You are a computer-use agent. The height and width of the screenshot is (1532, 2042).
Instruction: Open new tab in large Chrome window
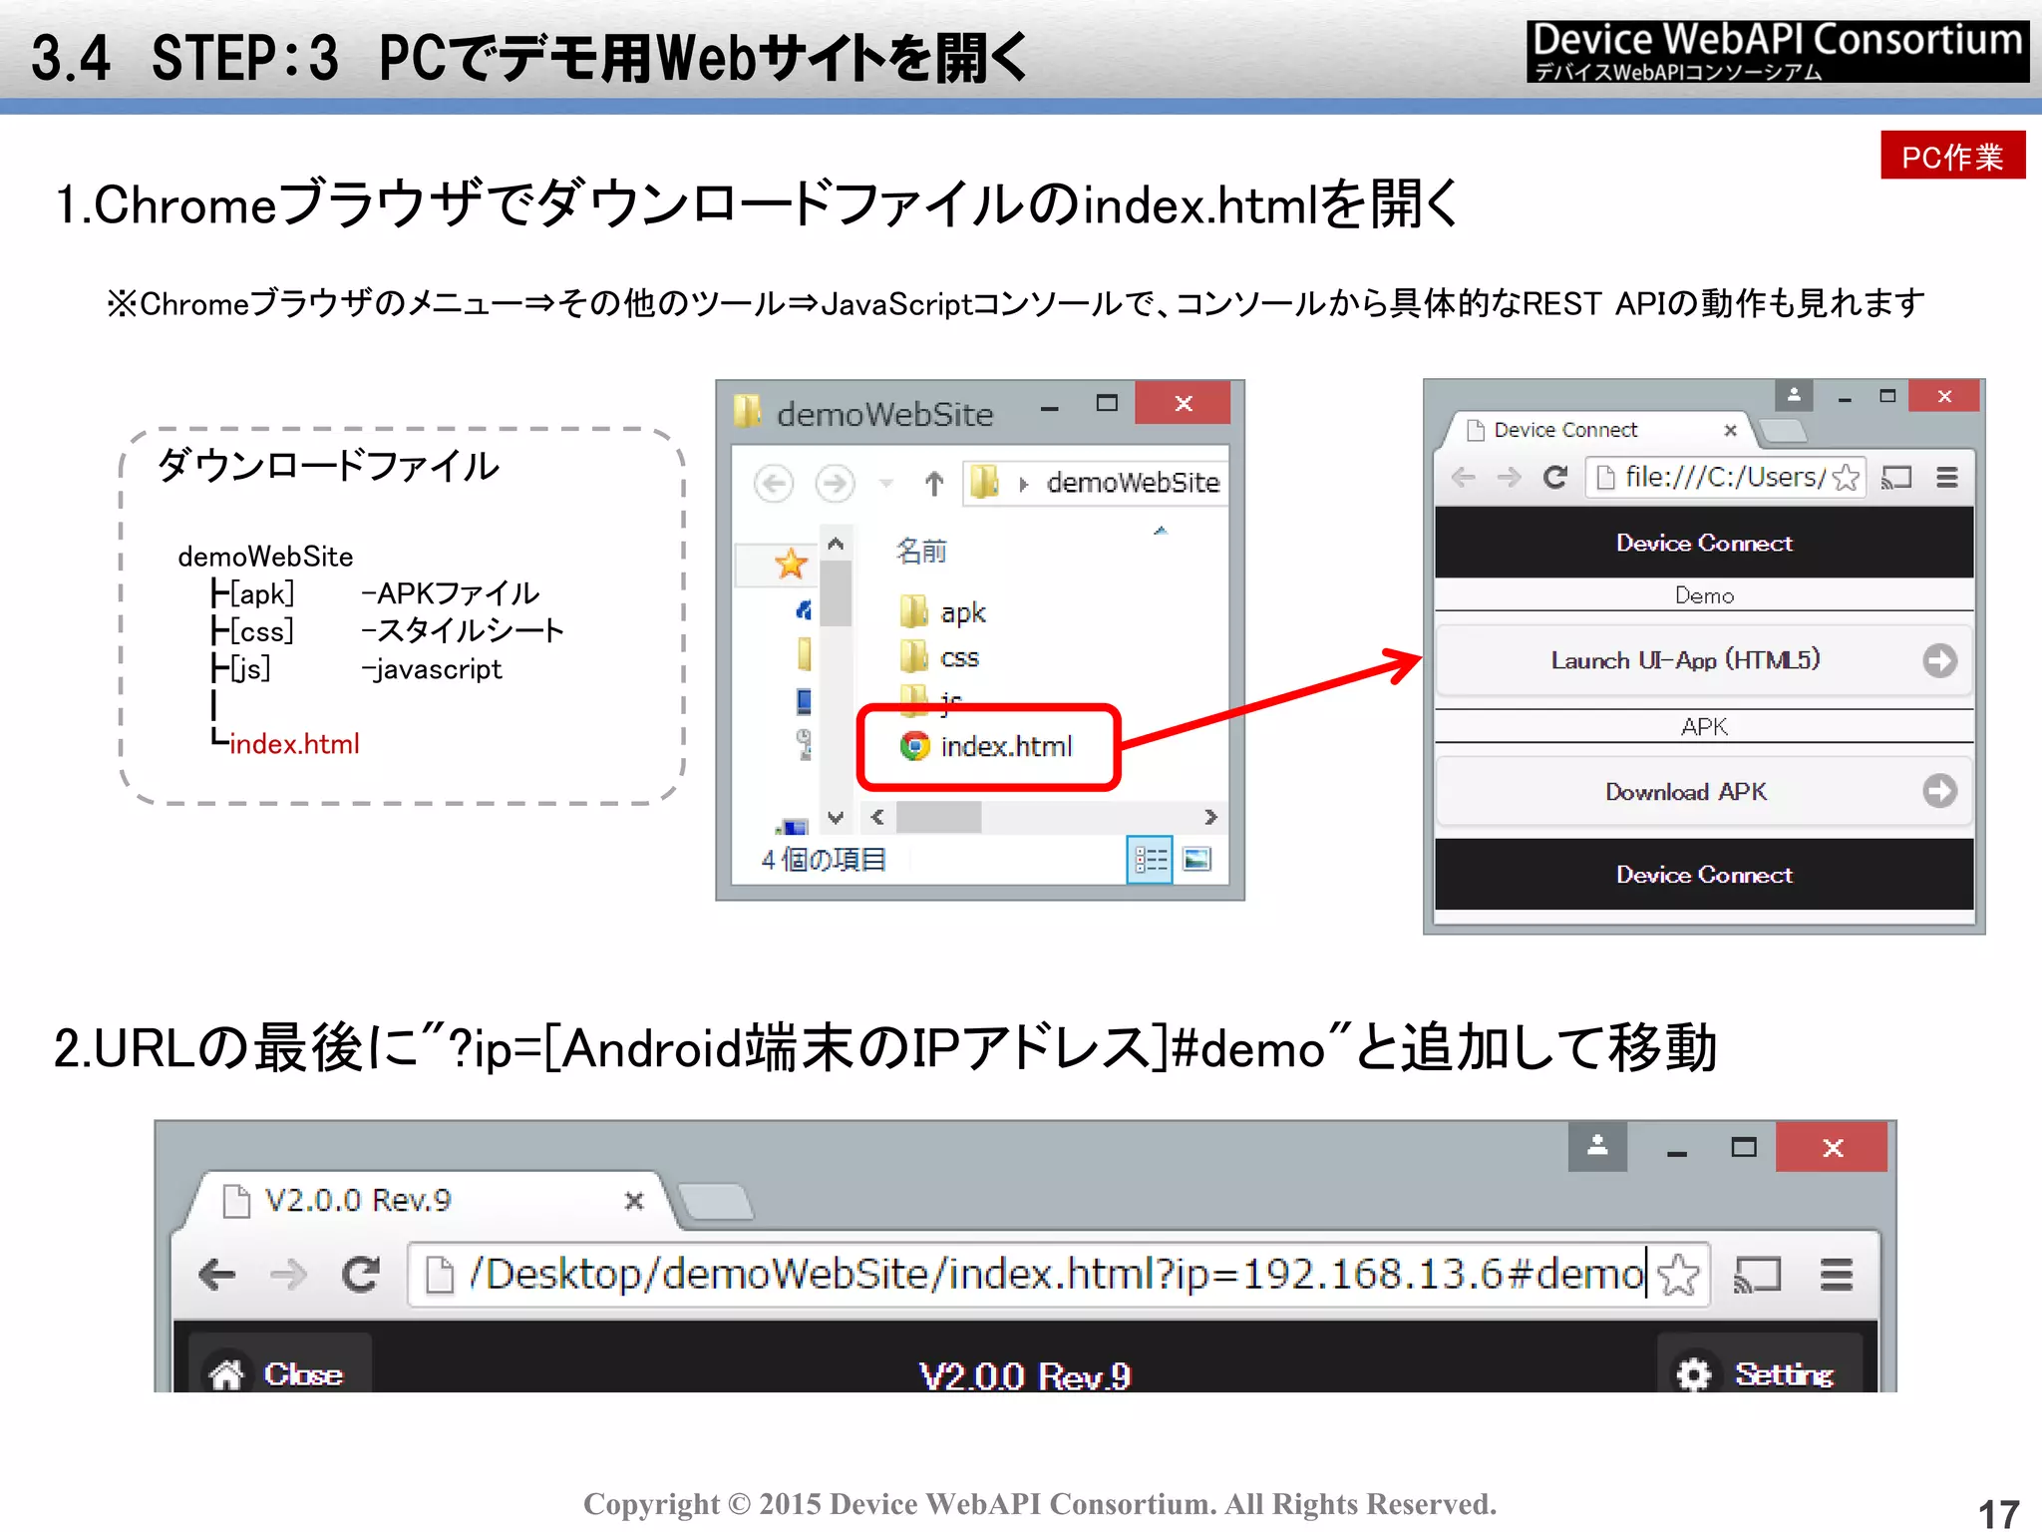[x=715, y=1202]
